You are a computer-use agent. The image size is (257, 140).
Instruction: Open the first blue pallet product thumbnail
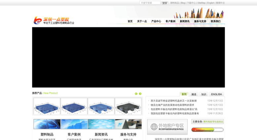(x=47, y=106)
